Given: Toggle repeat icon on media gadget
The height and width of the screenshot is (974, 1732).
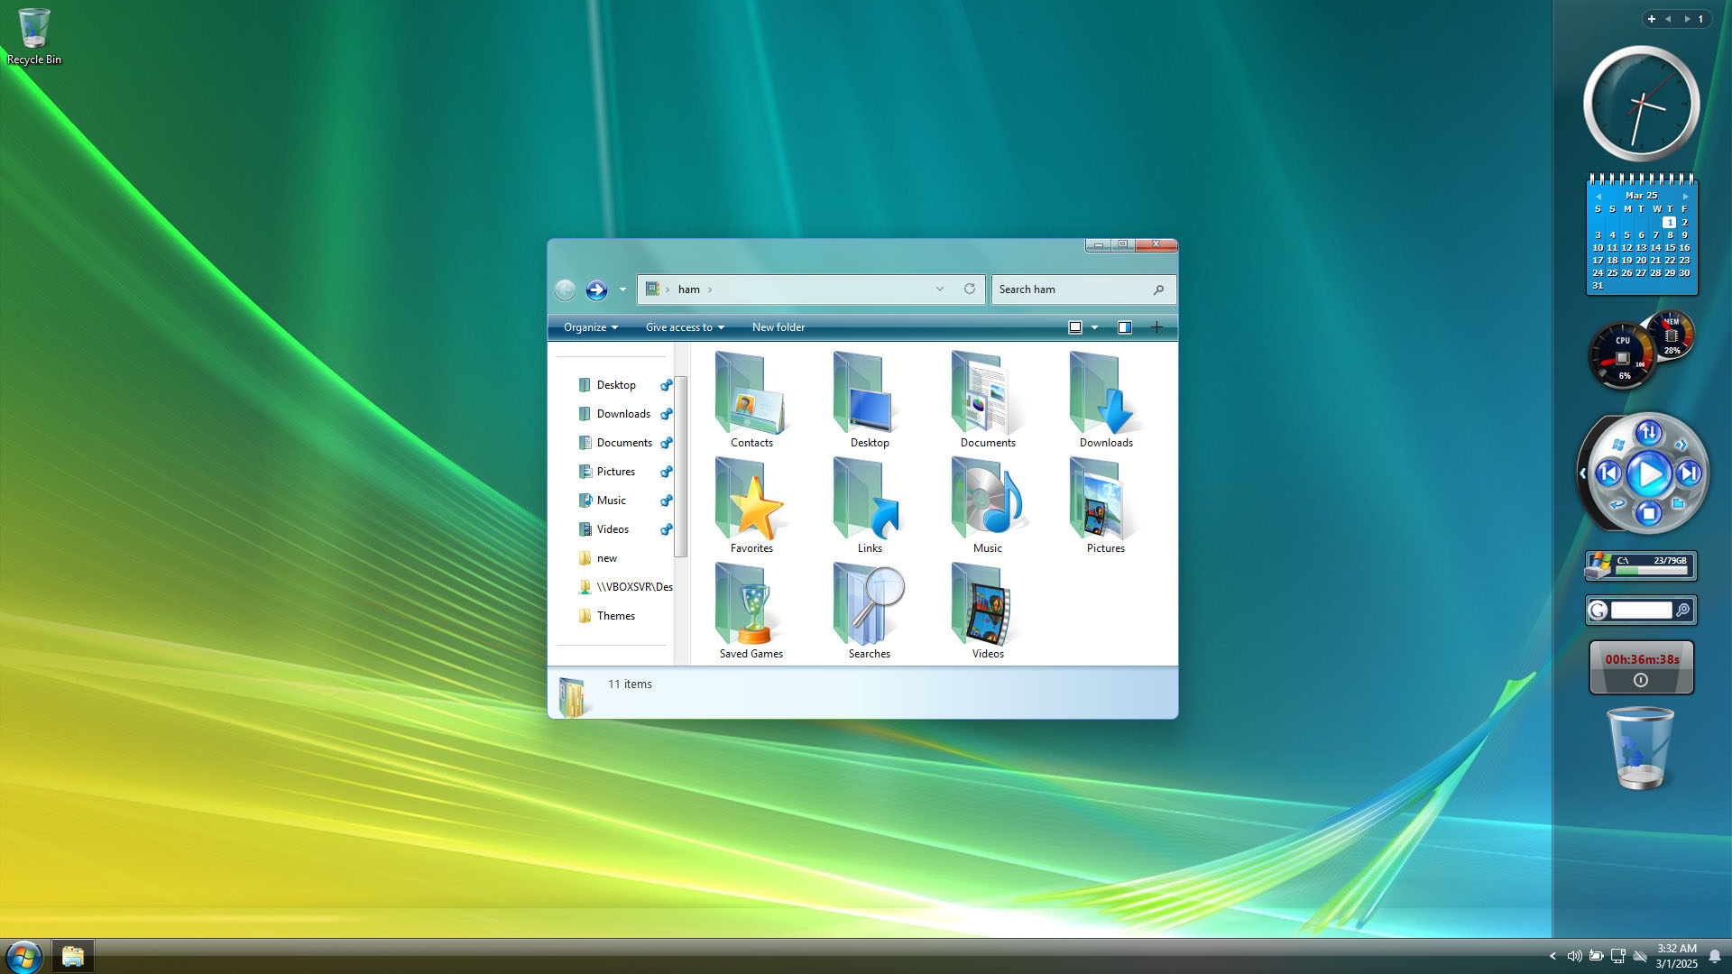Looking at the screenshot, I should click(x=1617, y=503).
